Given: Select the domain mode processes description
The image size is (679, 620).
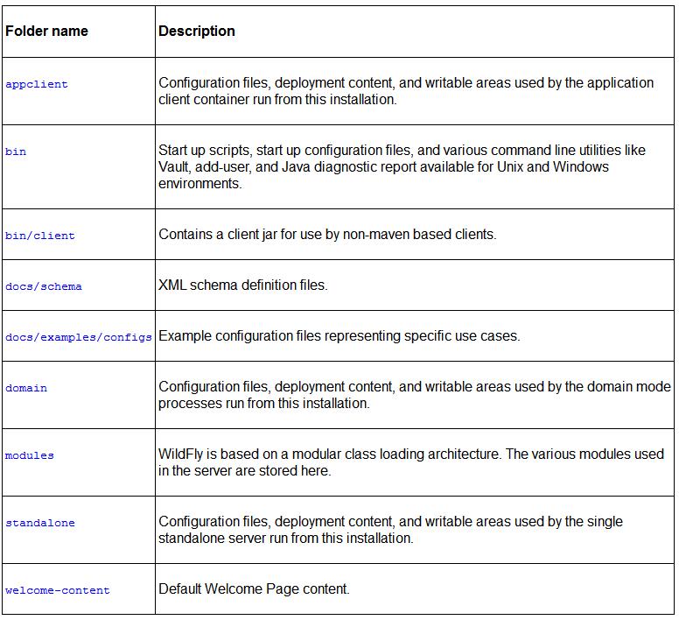Looking at the screenshot, I should point(415,395).
